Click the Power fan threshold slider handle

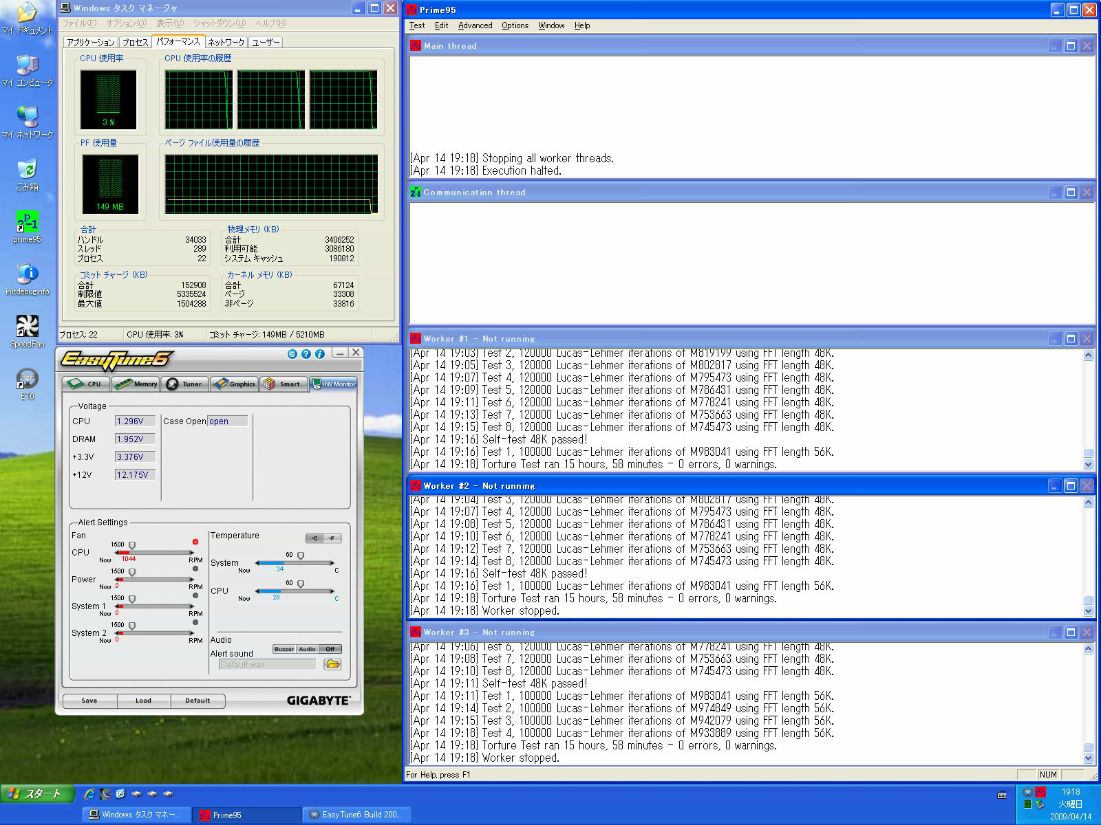[132, 572]
